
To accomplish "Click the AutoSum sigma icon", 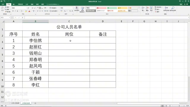I will [155, 7].
